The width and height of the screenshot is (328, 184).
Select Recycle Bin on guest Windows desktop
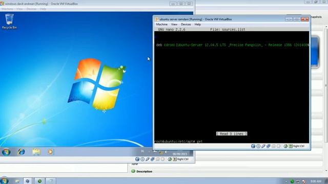tap(9, 21)
